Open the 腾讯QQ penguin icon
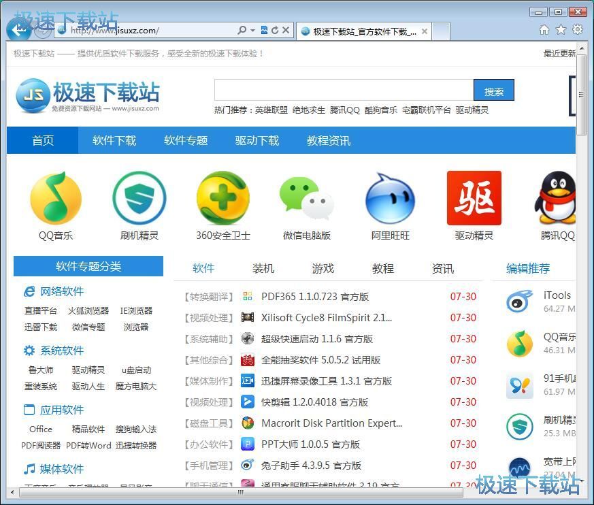 coord(555,197)
